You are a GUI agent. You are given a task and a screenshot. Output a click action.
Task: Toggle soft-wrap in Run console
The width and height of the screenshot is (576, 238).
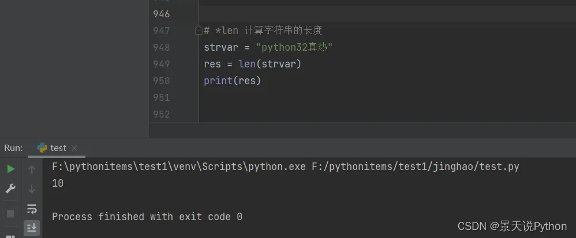tap(32, 208)
